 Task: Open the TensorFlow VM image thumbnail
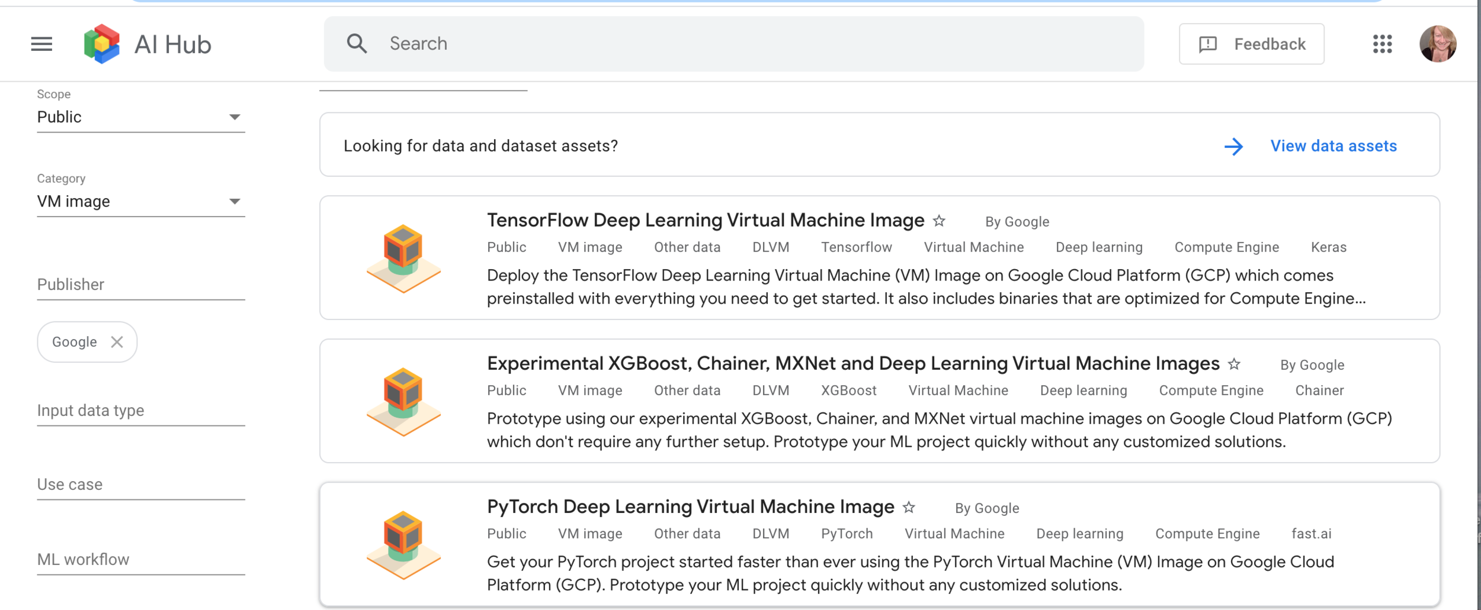click(403, 258)
